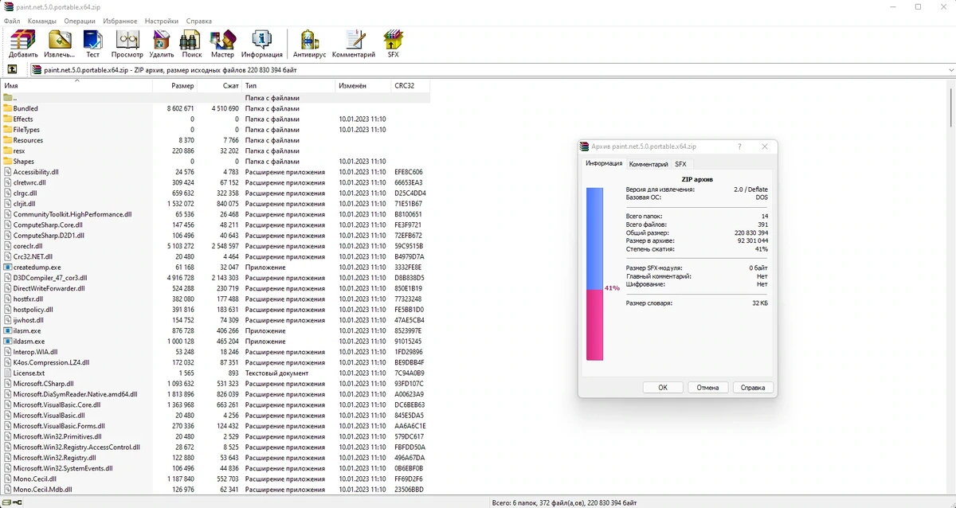
Task: Sort by the Тип column header
Action: coord(288,85)
